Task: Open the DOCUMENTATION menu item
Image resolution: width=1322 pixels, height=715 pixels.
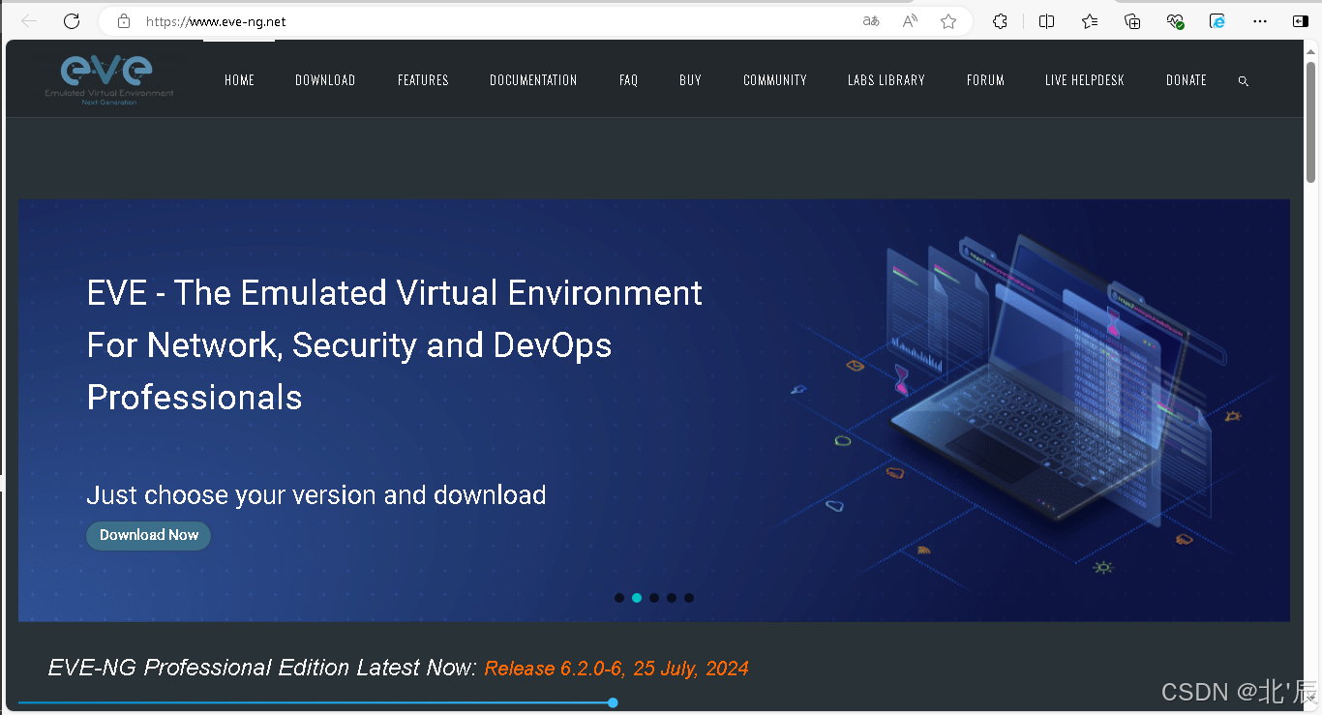Action: pyautogui.click(x=533, y=80)
